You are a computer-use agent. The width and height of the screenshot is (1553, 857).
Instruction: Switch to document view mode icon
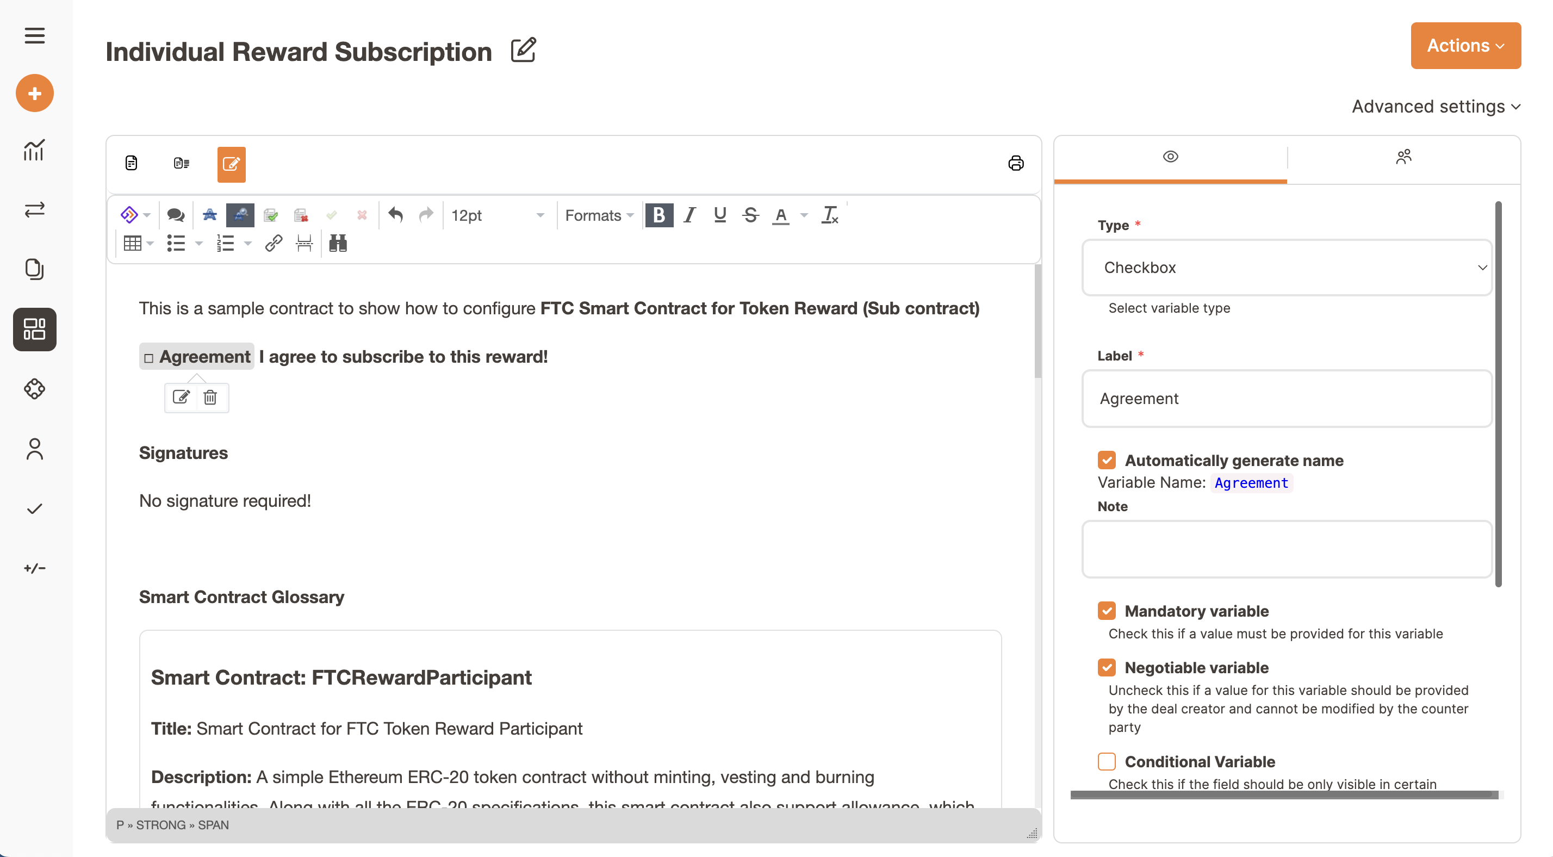pos(131,164)
